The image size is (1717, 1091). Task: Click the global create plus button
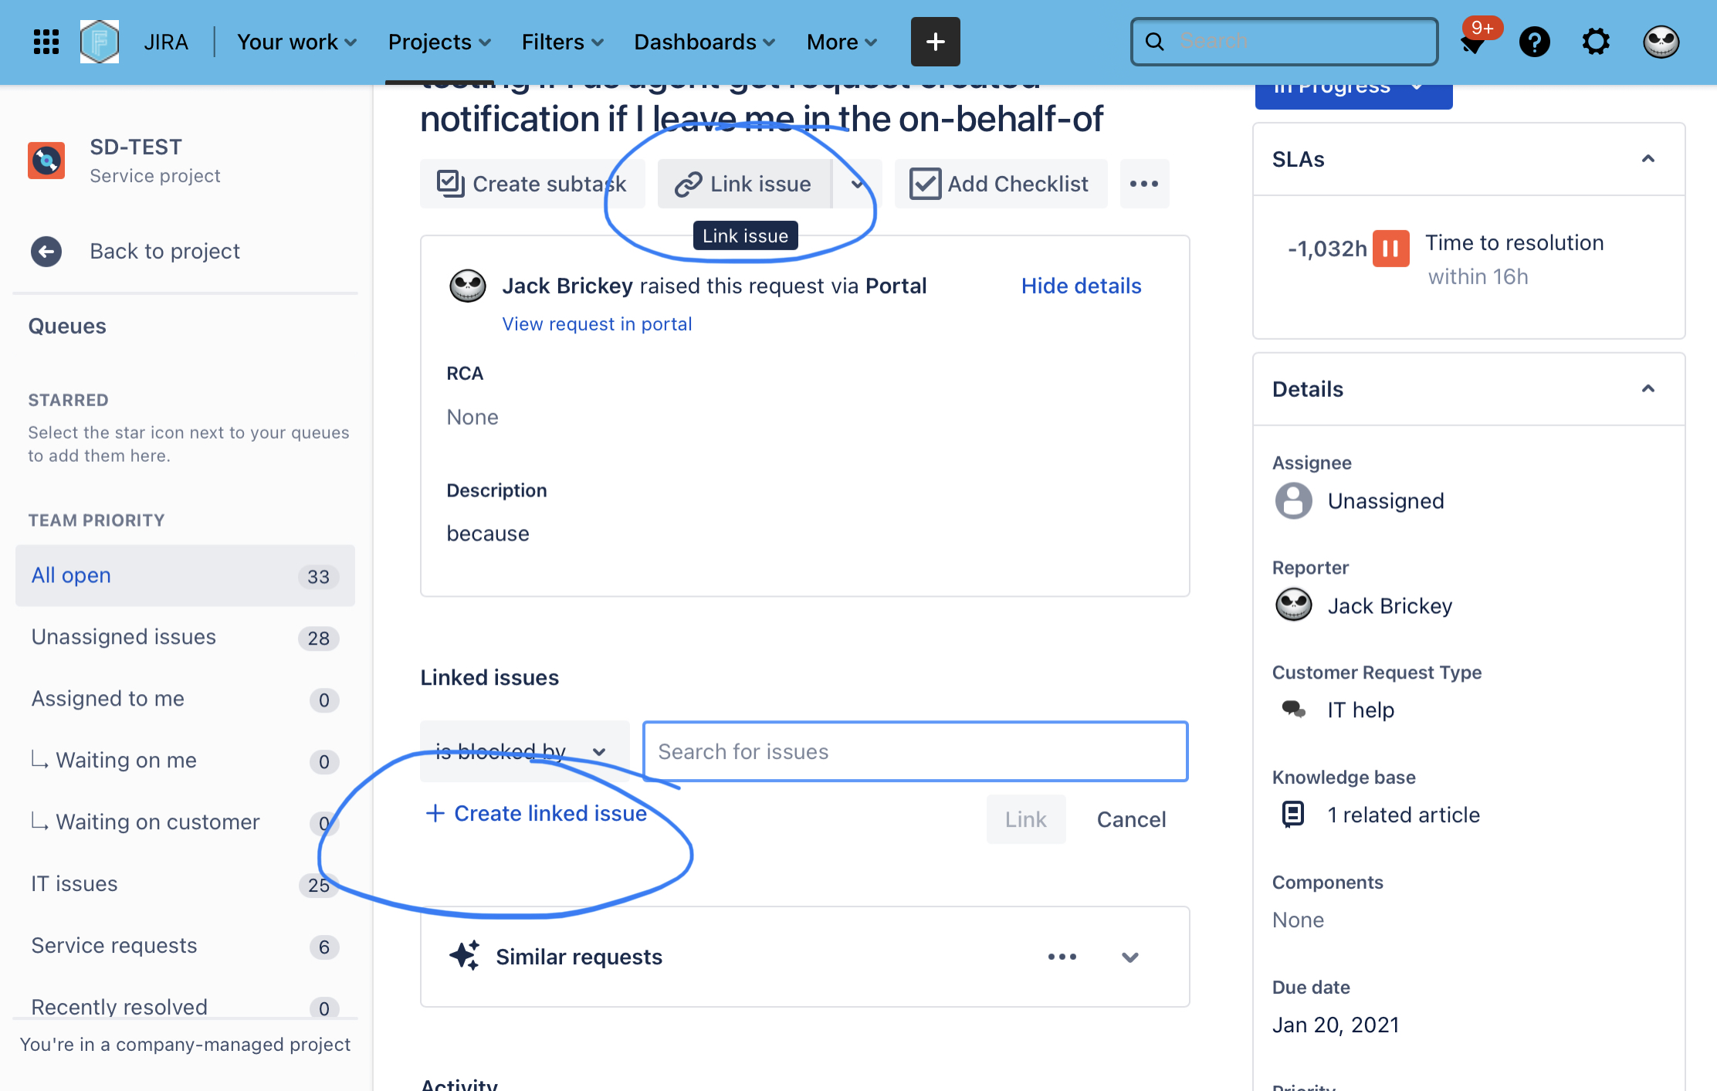coord(935,42)
